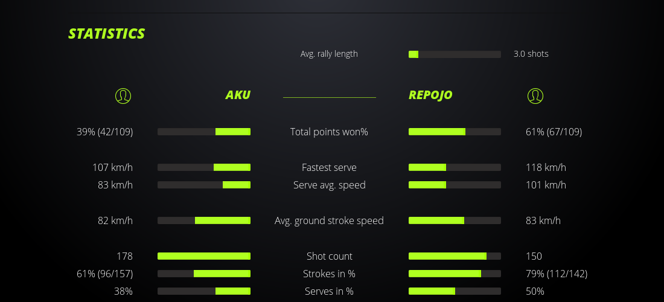Click the Avg. ground stroke speed label
This screenshot has height=302, width=664.
tap(329, 220)
